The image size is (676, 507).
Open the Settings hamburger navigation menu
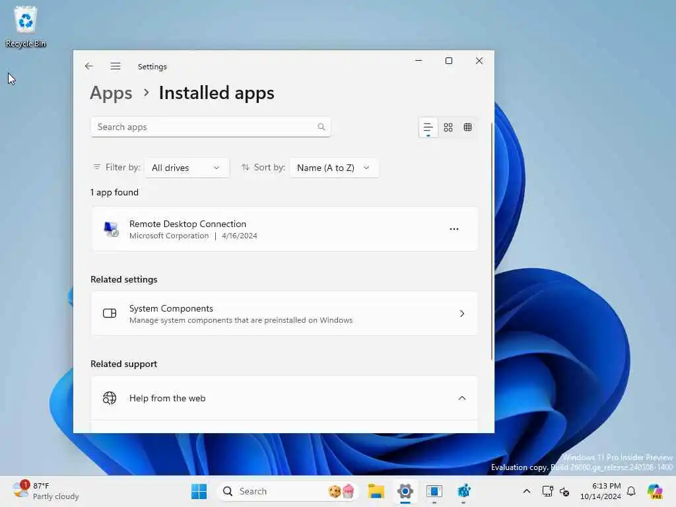tap(116, 66)
